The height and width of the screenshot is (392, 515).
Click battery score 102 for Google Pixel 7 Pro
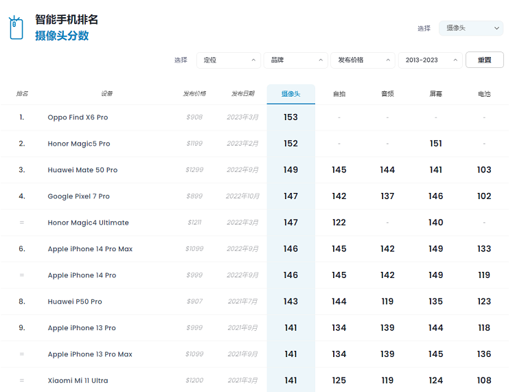[x=484, y=196]
